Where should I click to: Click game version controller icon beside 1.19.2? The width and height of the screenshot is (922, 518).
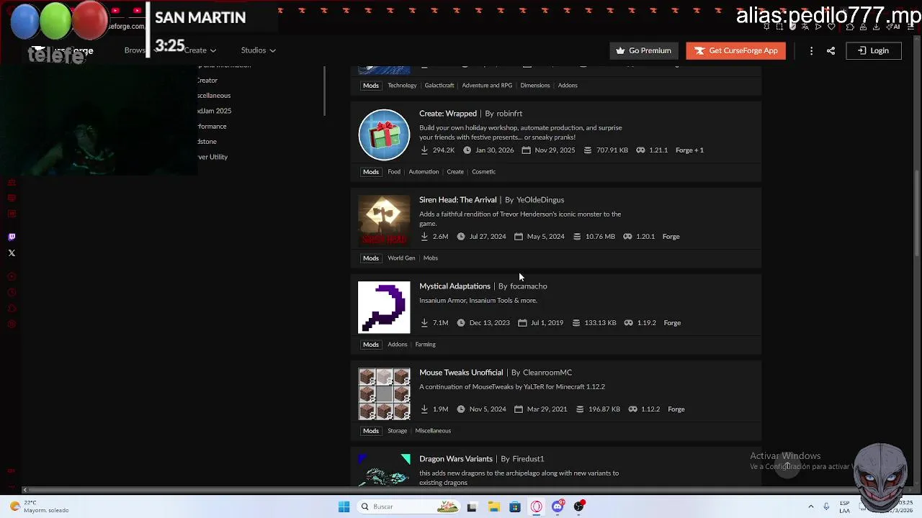point(628,323)
